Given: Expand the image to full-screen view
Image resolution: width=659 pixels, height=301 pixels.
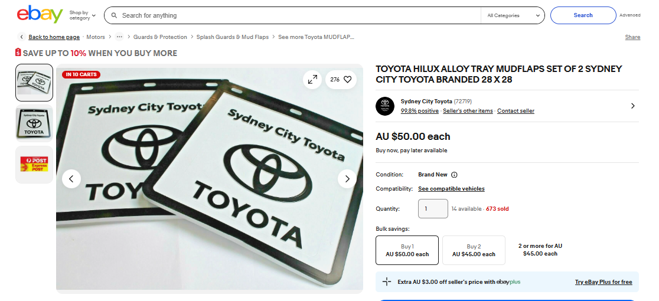Looking at the screenshot, I should (312, 79).
